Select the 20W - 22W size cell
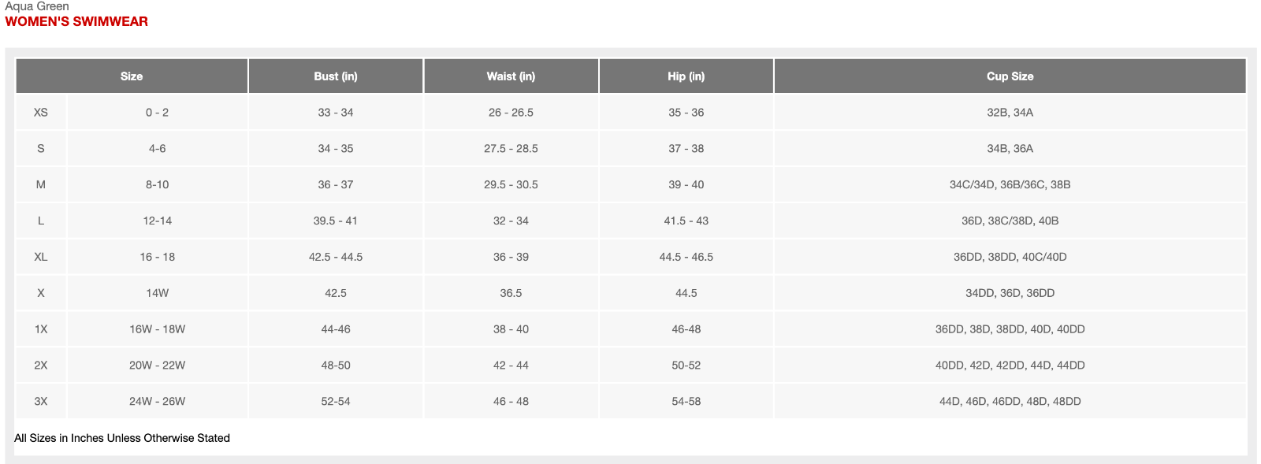The height and width of the screenshot is (464, 1261). (x=158, y=366)
